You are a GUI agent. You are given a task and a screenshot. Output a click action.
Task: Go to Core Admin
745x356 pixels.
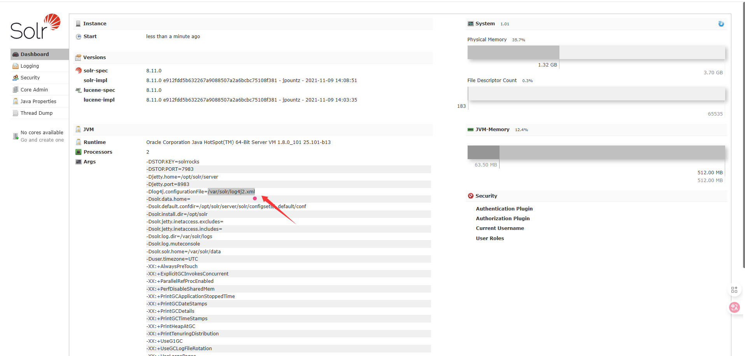34,89
